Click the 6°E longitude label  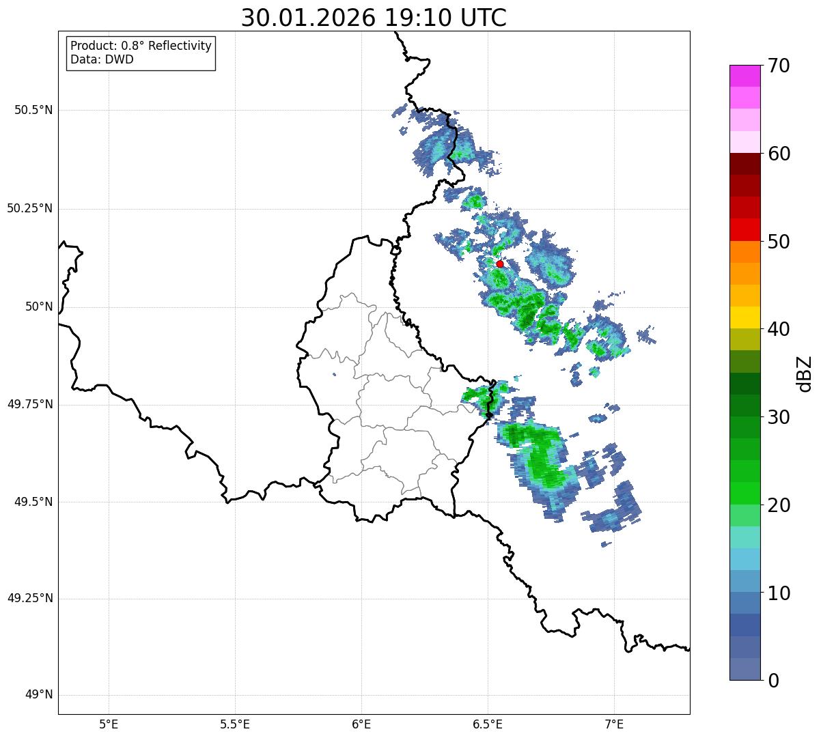361,724
